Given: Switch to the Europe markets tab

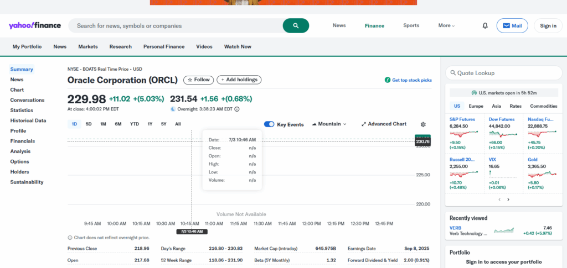Looking at the screenshot, I should pyautogui.click(x=476, y=106).
